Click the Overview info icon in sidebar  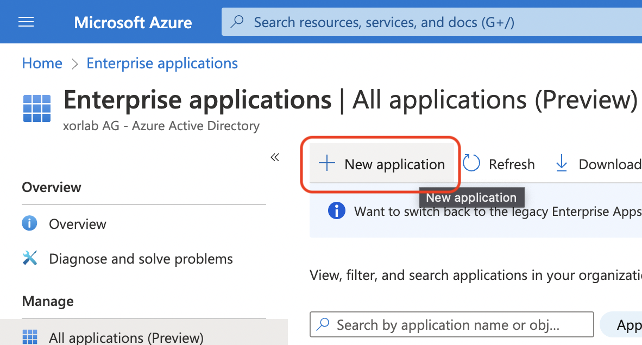[29, 223]
